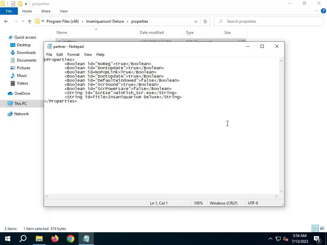The width and height of the screenshot is (327, 245).
Task: Click the closing </Properties> line
Action: click(61, 101)
